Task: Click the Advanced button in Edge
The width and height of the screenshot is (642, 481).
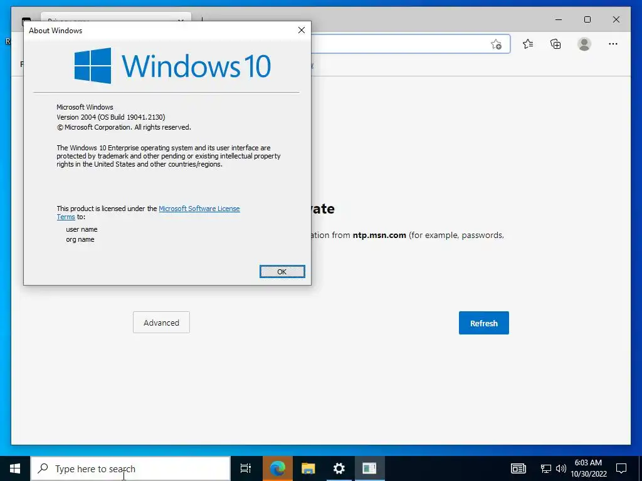Action: pos(161,323)
